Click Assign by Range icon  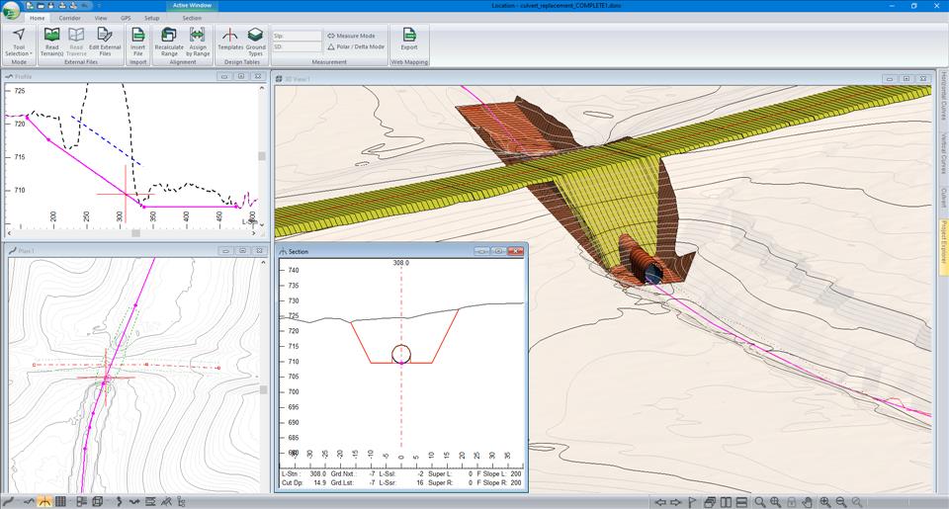pos(197,36)
